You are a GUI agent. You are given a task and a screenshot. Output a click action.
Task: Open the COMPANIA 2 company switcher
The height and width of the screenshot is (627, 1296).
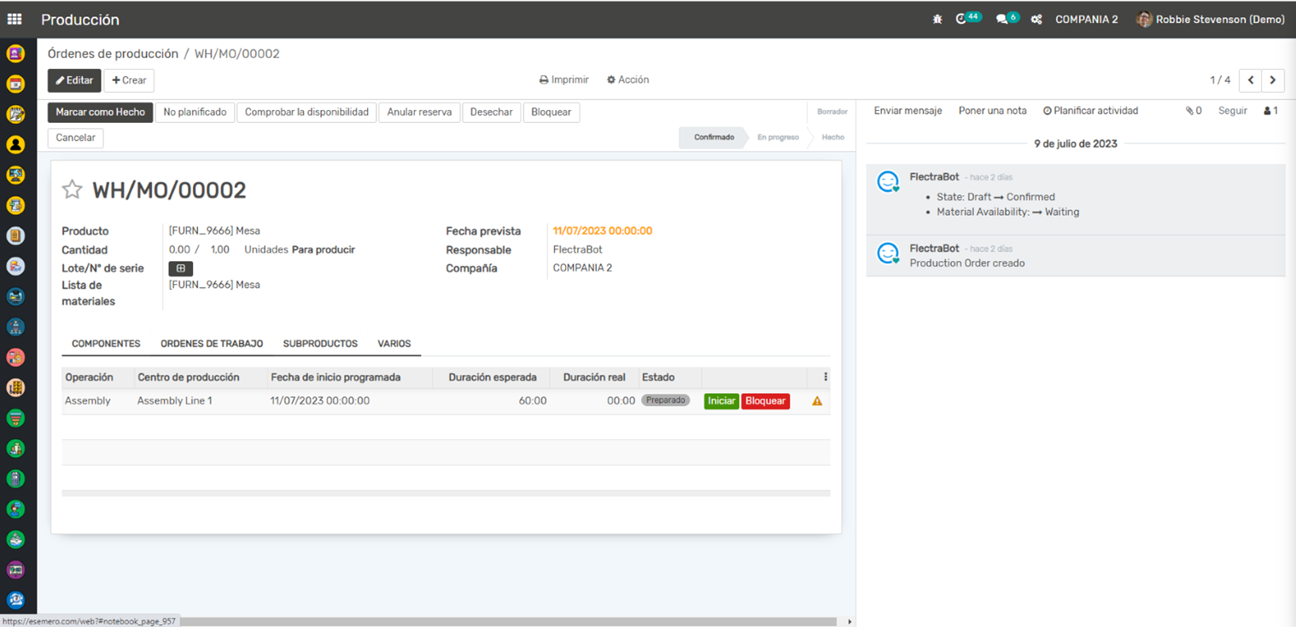1086,20
